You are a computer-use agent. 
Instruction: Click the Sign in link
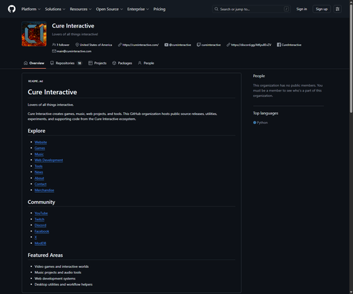tap(301, 9)
